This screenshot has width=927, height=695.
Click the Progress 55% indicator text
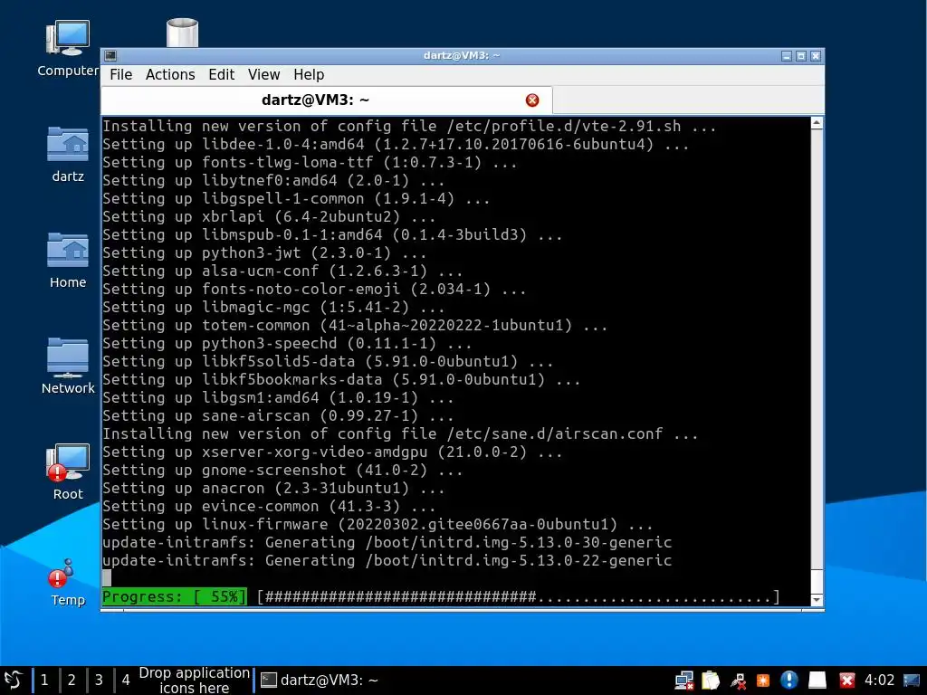[x=175, y=596]
